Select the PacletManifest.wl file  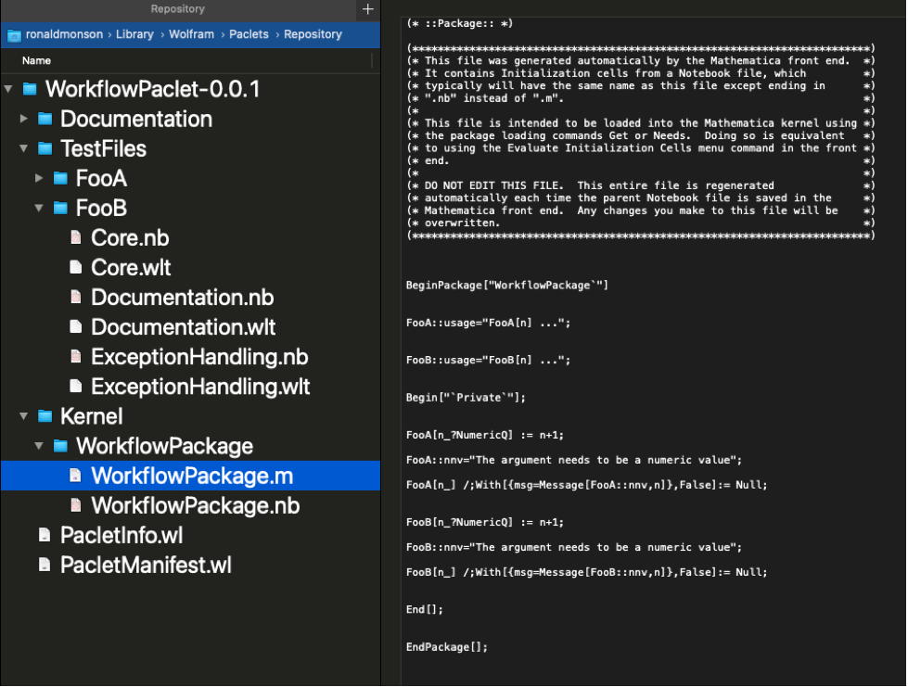[146, 565]
